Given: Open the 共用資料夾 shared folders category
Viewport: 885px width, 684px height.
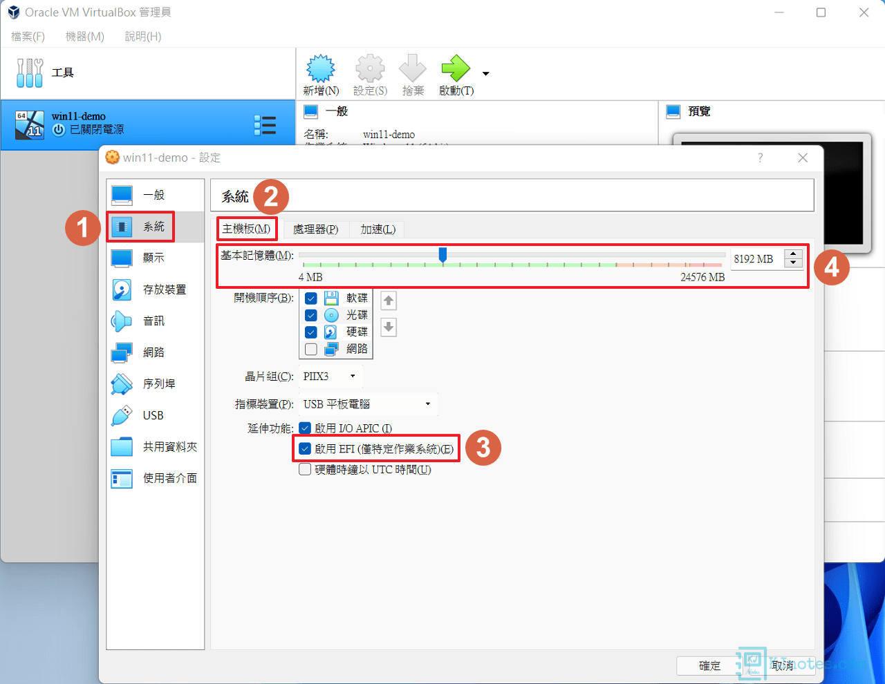Looking at the screenshot, I should (155, 447).
